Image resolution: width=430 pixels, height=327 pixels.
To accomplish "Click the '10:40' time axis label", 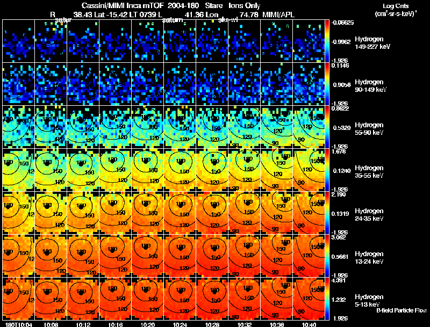I will [309, 325].
